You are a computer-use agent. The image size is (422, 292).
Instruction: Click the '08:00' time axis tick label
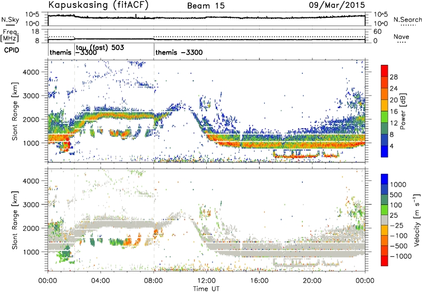pyautogui.click(x=154, y=281)
